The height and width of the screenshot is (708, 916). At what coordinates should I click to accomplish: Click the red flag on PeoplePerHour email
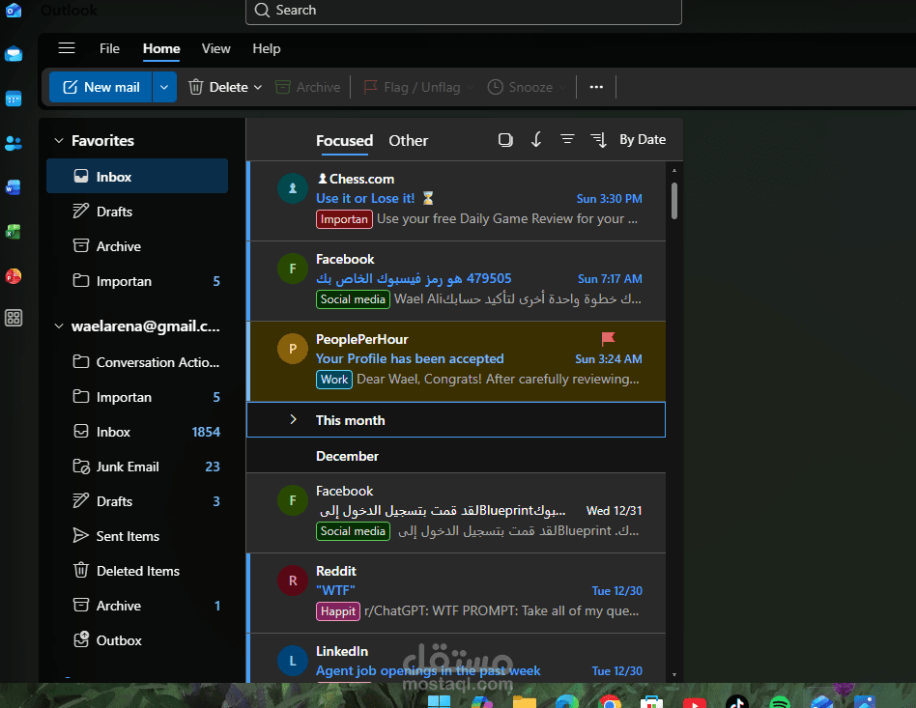[x=608, y=339]
